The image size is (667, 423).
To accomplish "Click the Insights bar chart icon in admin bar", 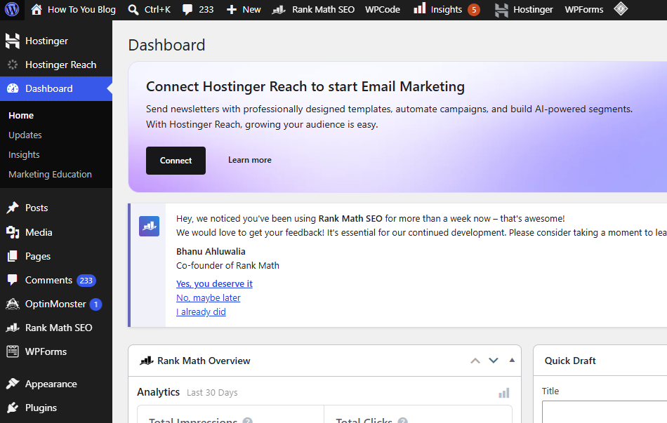I will click(419, 8).
